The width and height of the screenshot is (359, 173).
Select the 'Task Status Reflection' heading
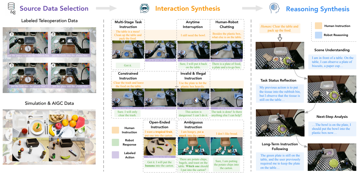pyautogui.click(x=278, y=80)
